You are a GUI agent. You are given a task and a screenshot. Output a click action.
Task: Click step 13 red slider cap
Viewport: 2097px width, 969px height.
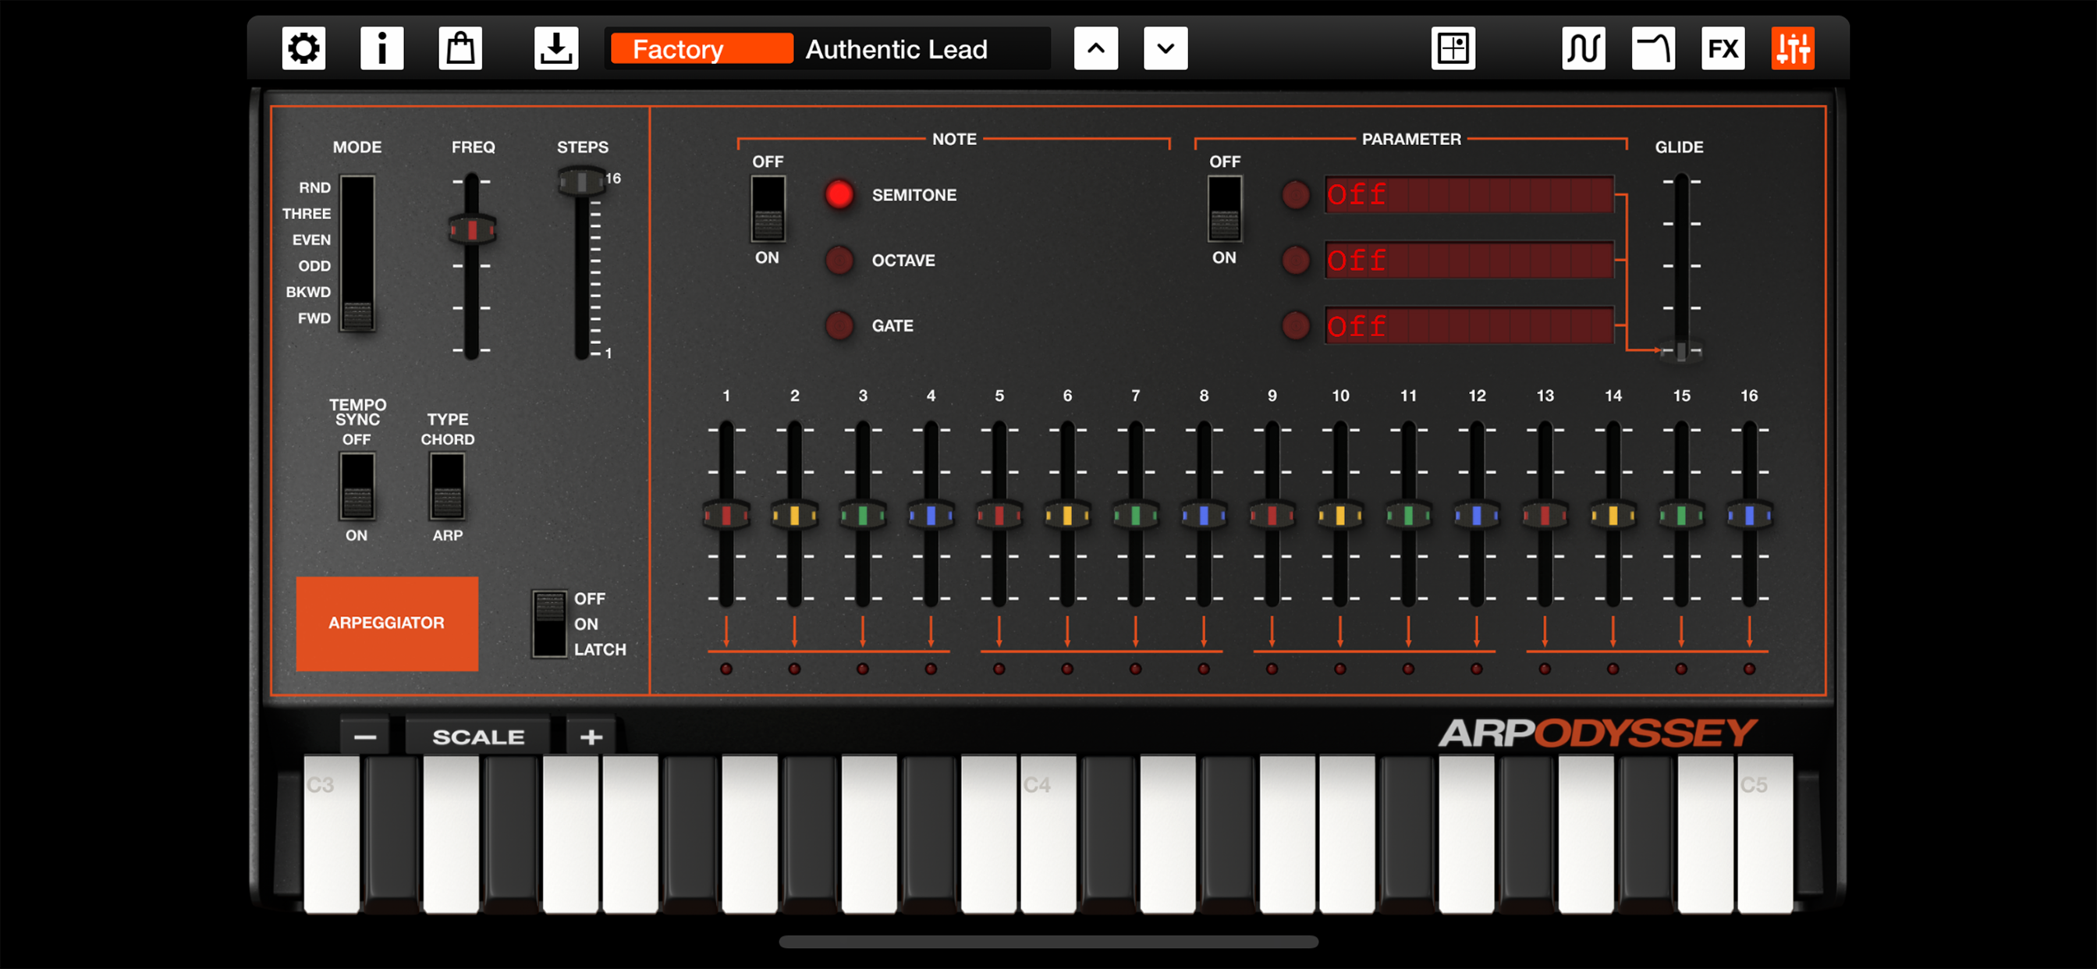tap(1545, 515)
